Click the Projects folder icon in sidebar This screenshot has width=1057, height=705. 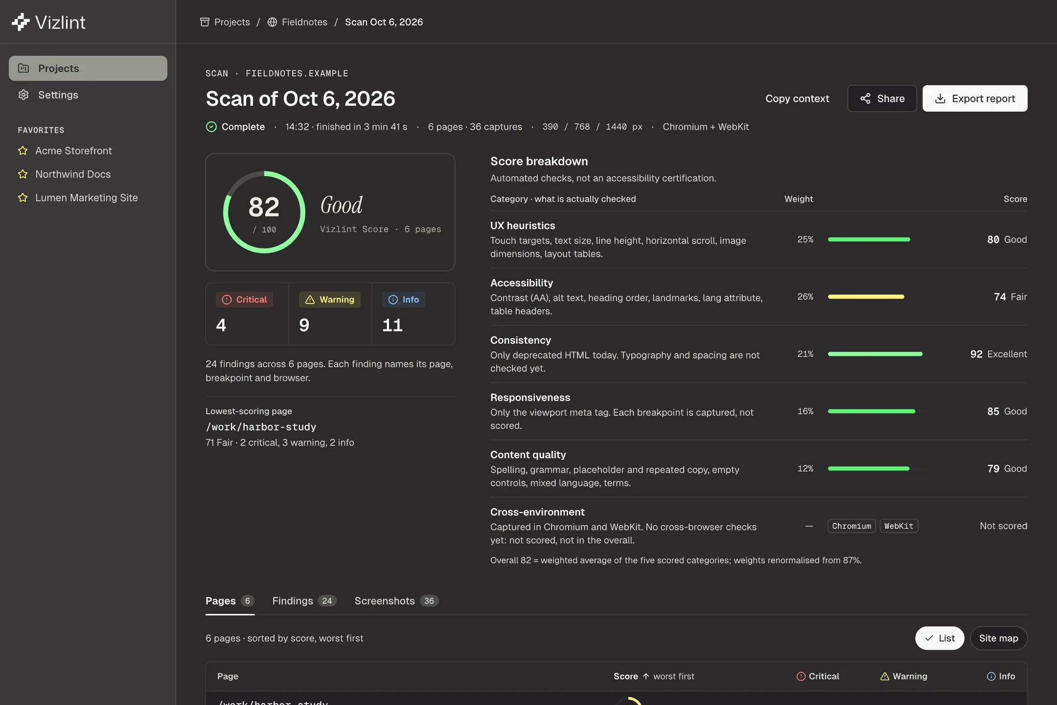point(23,68)
